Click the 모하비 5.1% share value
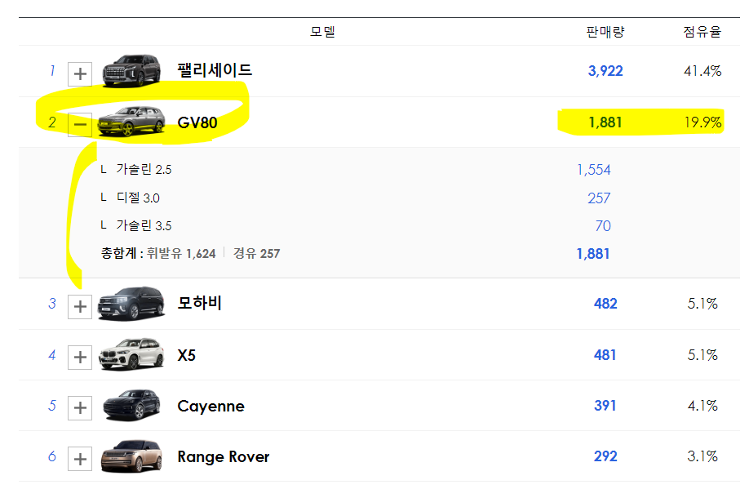 coord(702,304)
